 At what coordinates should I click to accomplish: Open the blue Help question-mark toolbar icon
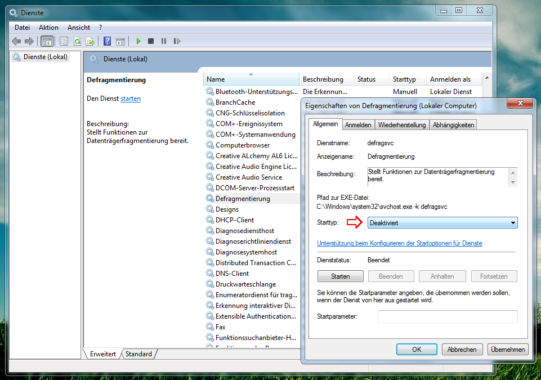pos(108,42)
